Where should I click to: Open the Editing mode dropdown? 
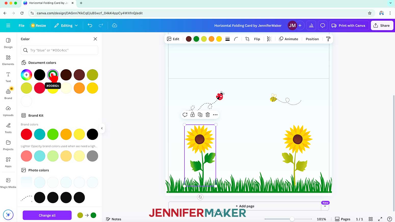coord(66,25)
